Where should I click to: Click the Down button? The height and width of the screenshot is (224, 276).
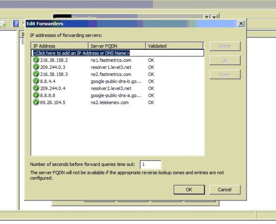[x=225, y=74]
